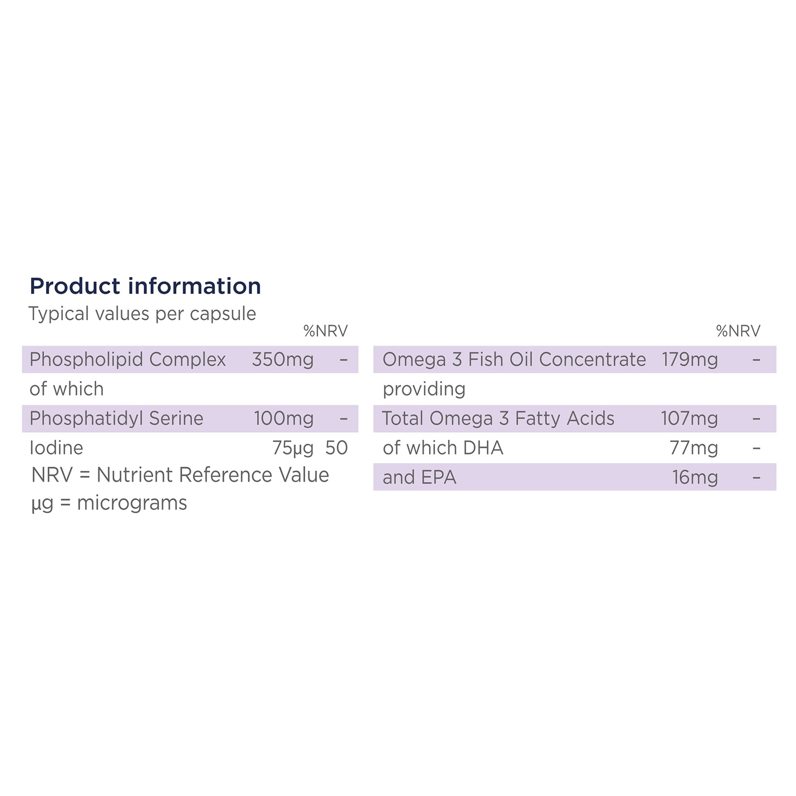The height and width of the screenshot is (796, 796).
Task: Select the 179mg fish oil amount
Action: [690, 359]
